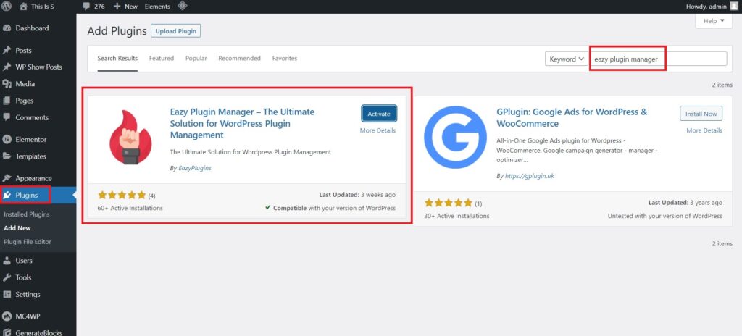Click the '60+ Active Installations' text
The width and height of the screenshot is (742, 336).
click(130, 209)
